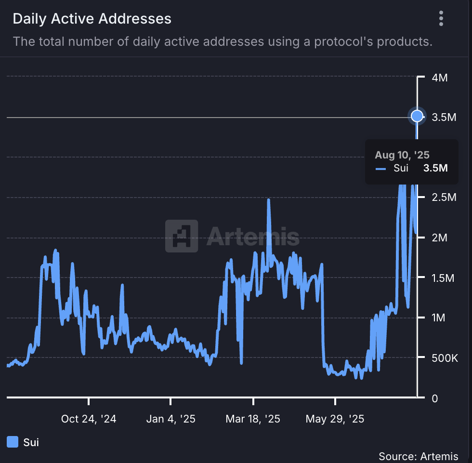This screenshot has height=463, width=472.
Task: Select the highlighted data point marker
Action: point(417,116)
